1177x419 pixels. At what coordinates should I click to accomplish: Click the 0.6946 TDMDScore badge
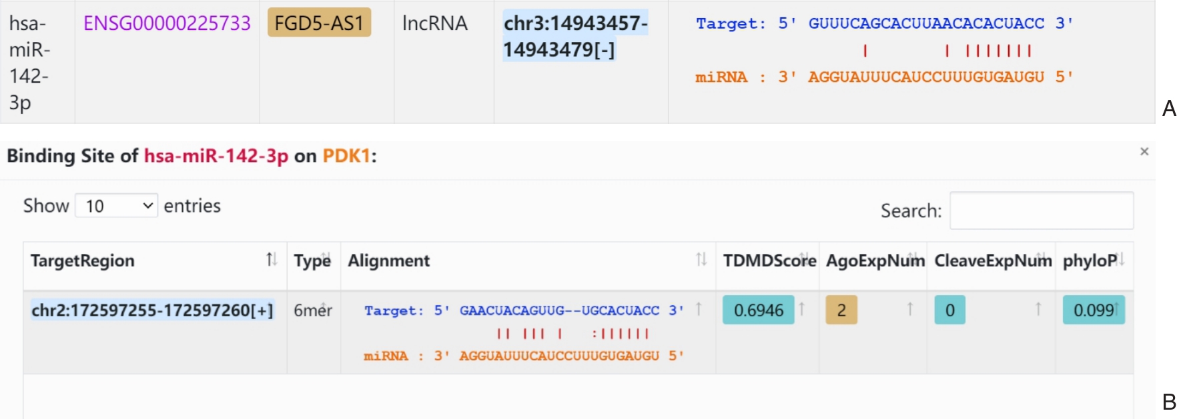coord(759,310)
